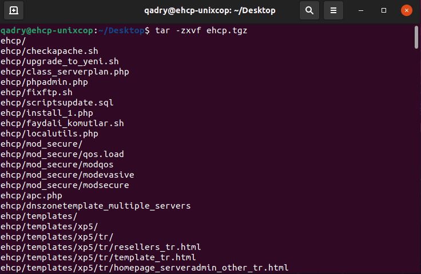Click the line ehcp/checkapache.sh

coord(49,51)
